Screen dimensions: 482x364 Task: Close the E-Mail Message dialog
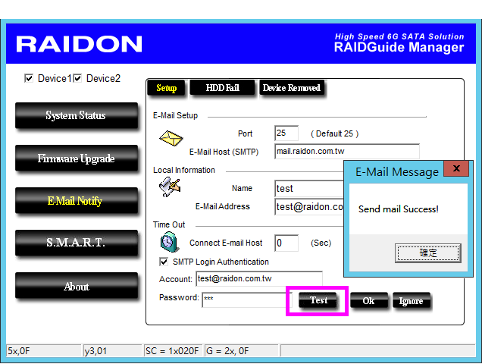coord(456,168)
